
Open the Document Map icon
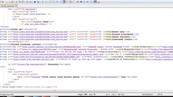[70, 2]
